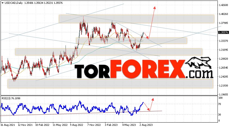
Task: Click the 2 Aug 2023 date label
Action: [146, 125]
